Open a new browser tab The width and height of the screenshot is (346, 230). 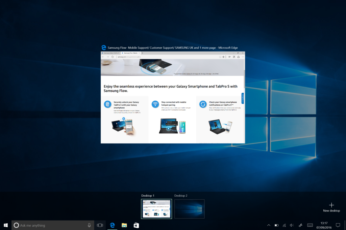[x=143, y=54]
